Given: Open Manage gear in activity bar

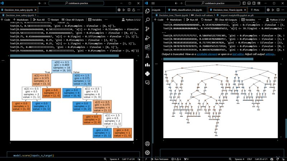Looking at the screenshot, I should click(x=147, y=152).
